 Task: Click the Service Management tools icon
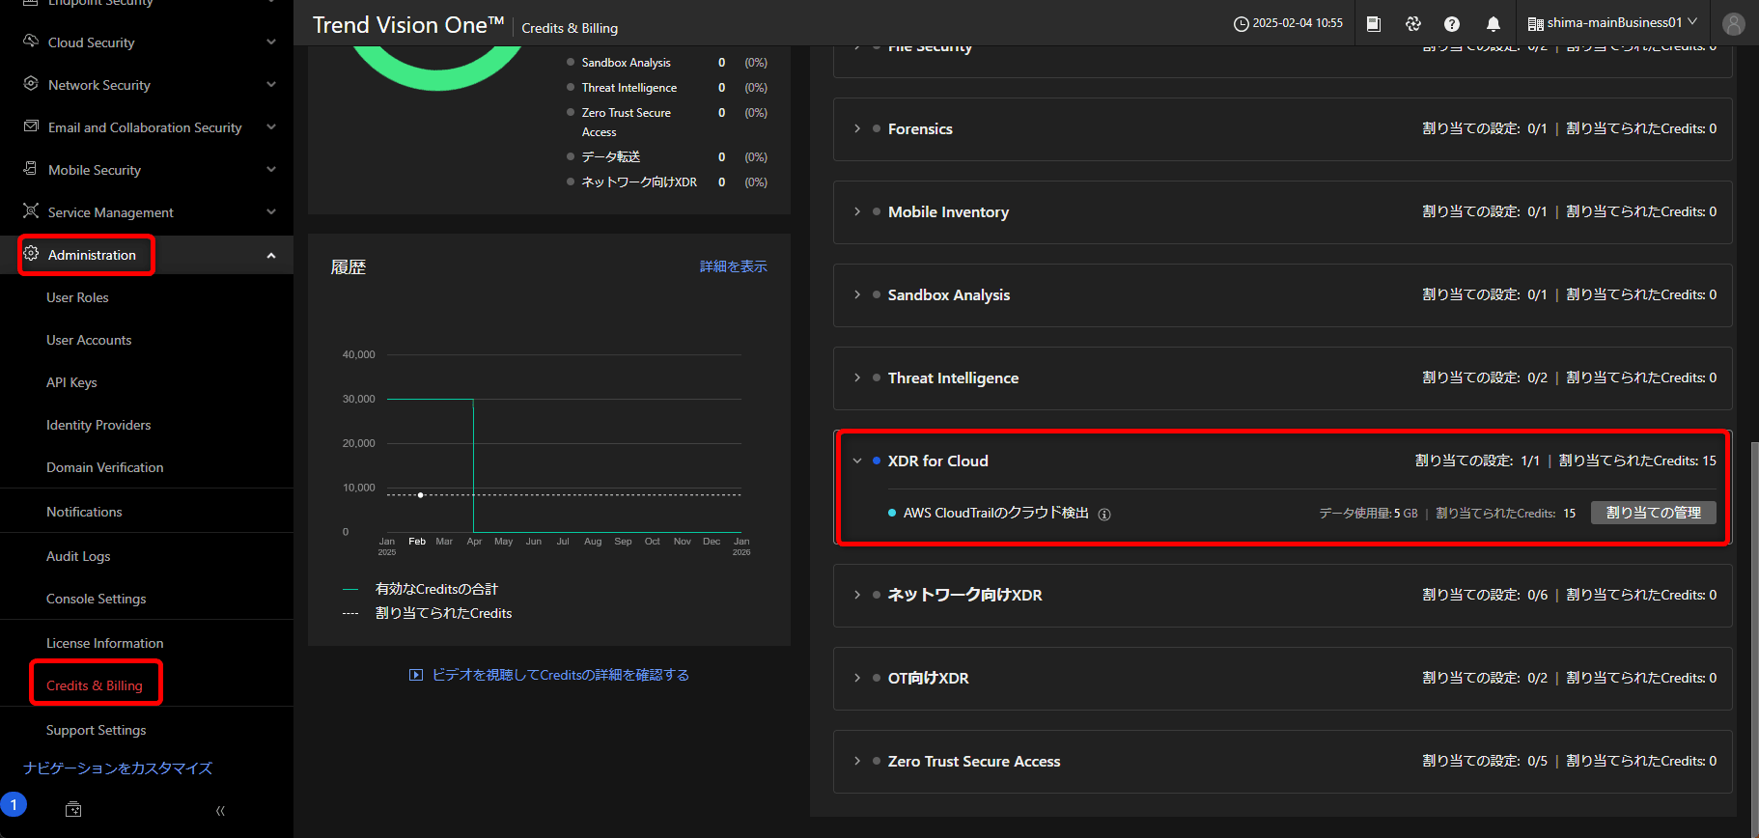pyautogui.click(x=31, y=211)
